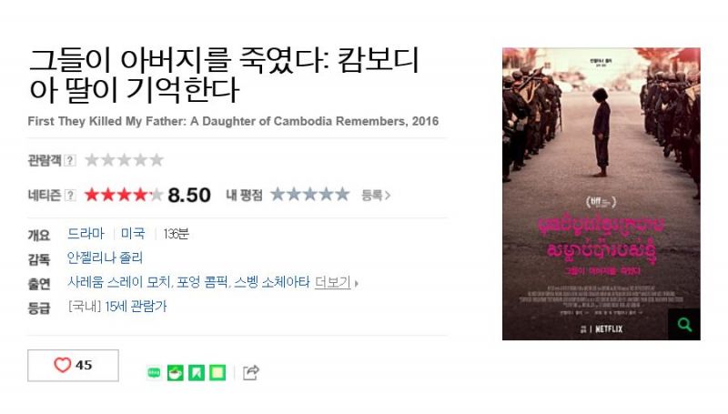Open question mark help next to 네티즌
Image resolution: width=728 pixels, height=414 pixels.
[70, 196]
